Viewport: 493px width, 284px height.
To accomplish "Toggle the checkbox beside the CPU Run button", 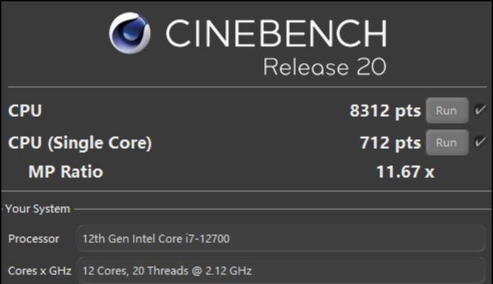I will pyautogui.click(x=480, y=110).
